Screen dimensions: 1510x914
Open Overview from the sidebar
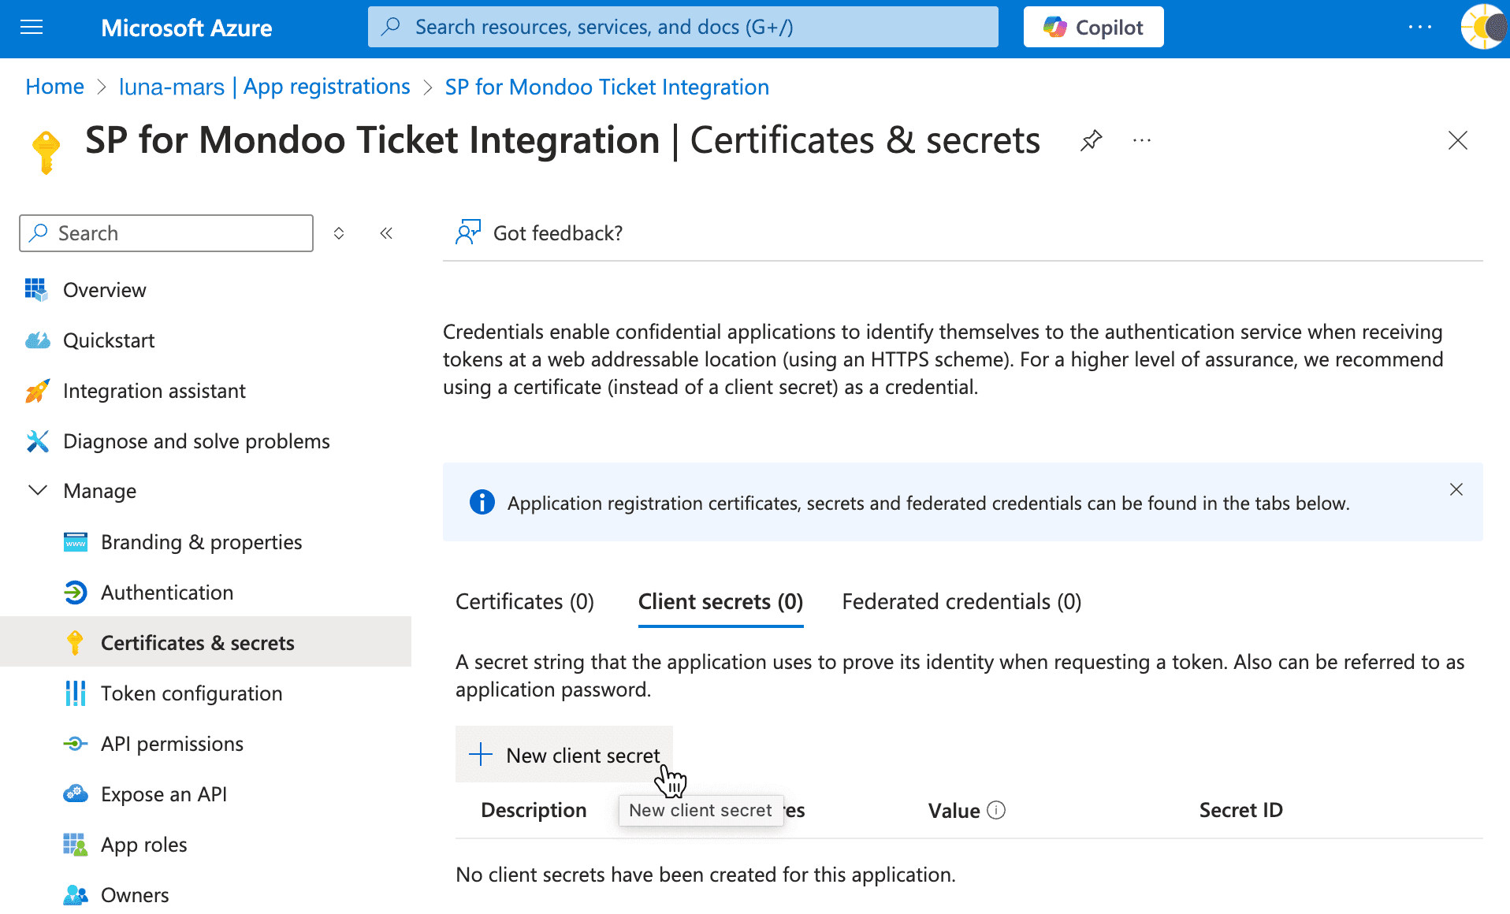point(104,289)
